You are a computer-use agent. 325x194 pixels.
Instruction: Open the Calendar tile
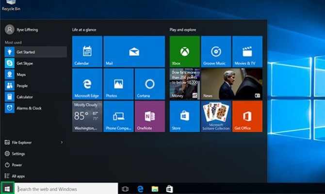[x=87, y=51]
